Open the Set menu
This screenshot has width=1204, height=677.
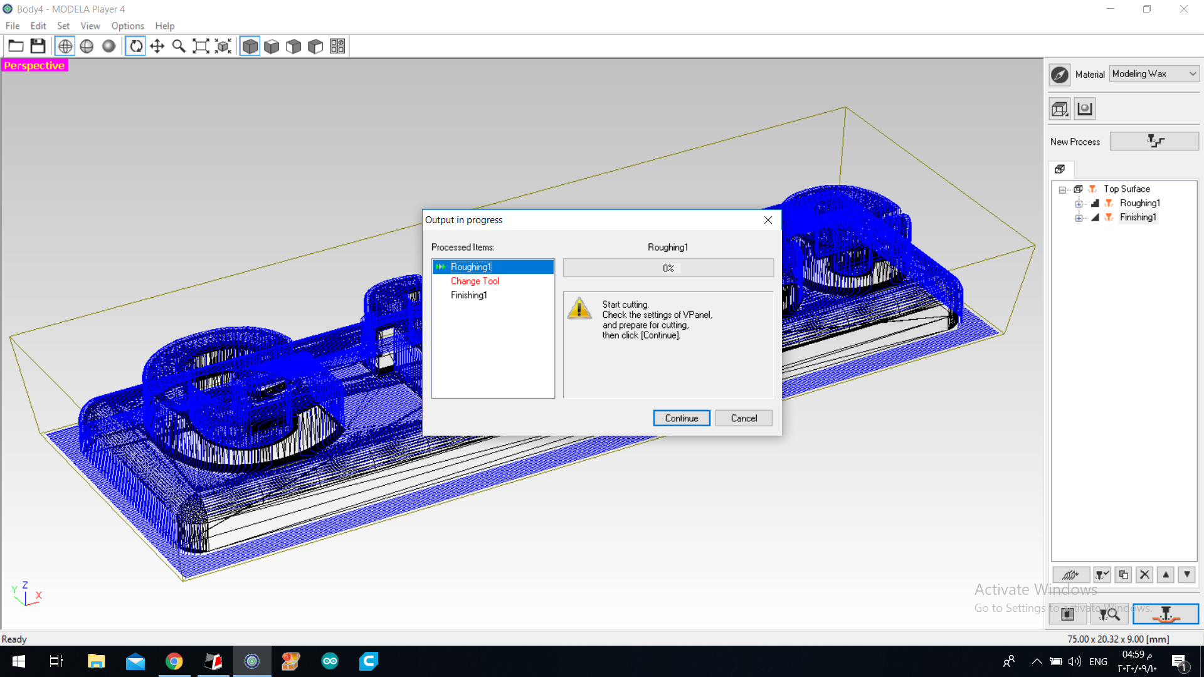click(x=63, y=26)
